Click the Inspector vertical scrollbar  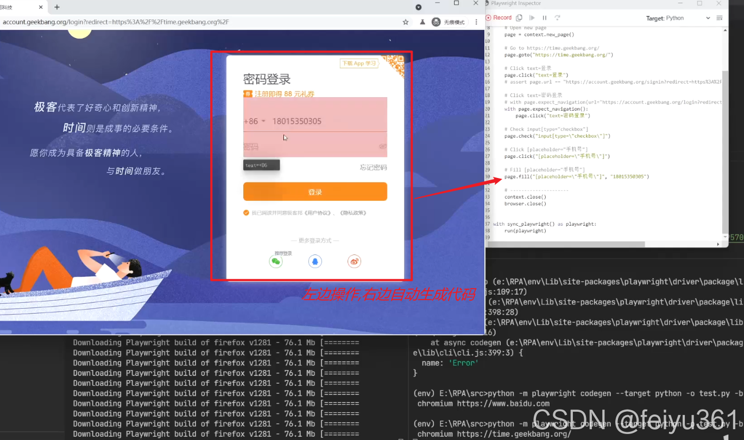coord(725,151)
